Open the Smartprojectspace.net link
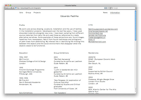 [98, 31]
